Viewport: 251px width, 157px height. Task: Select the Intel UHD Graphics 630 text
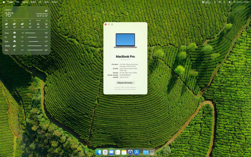coord(128,69)
